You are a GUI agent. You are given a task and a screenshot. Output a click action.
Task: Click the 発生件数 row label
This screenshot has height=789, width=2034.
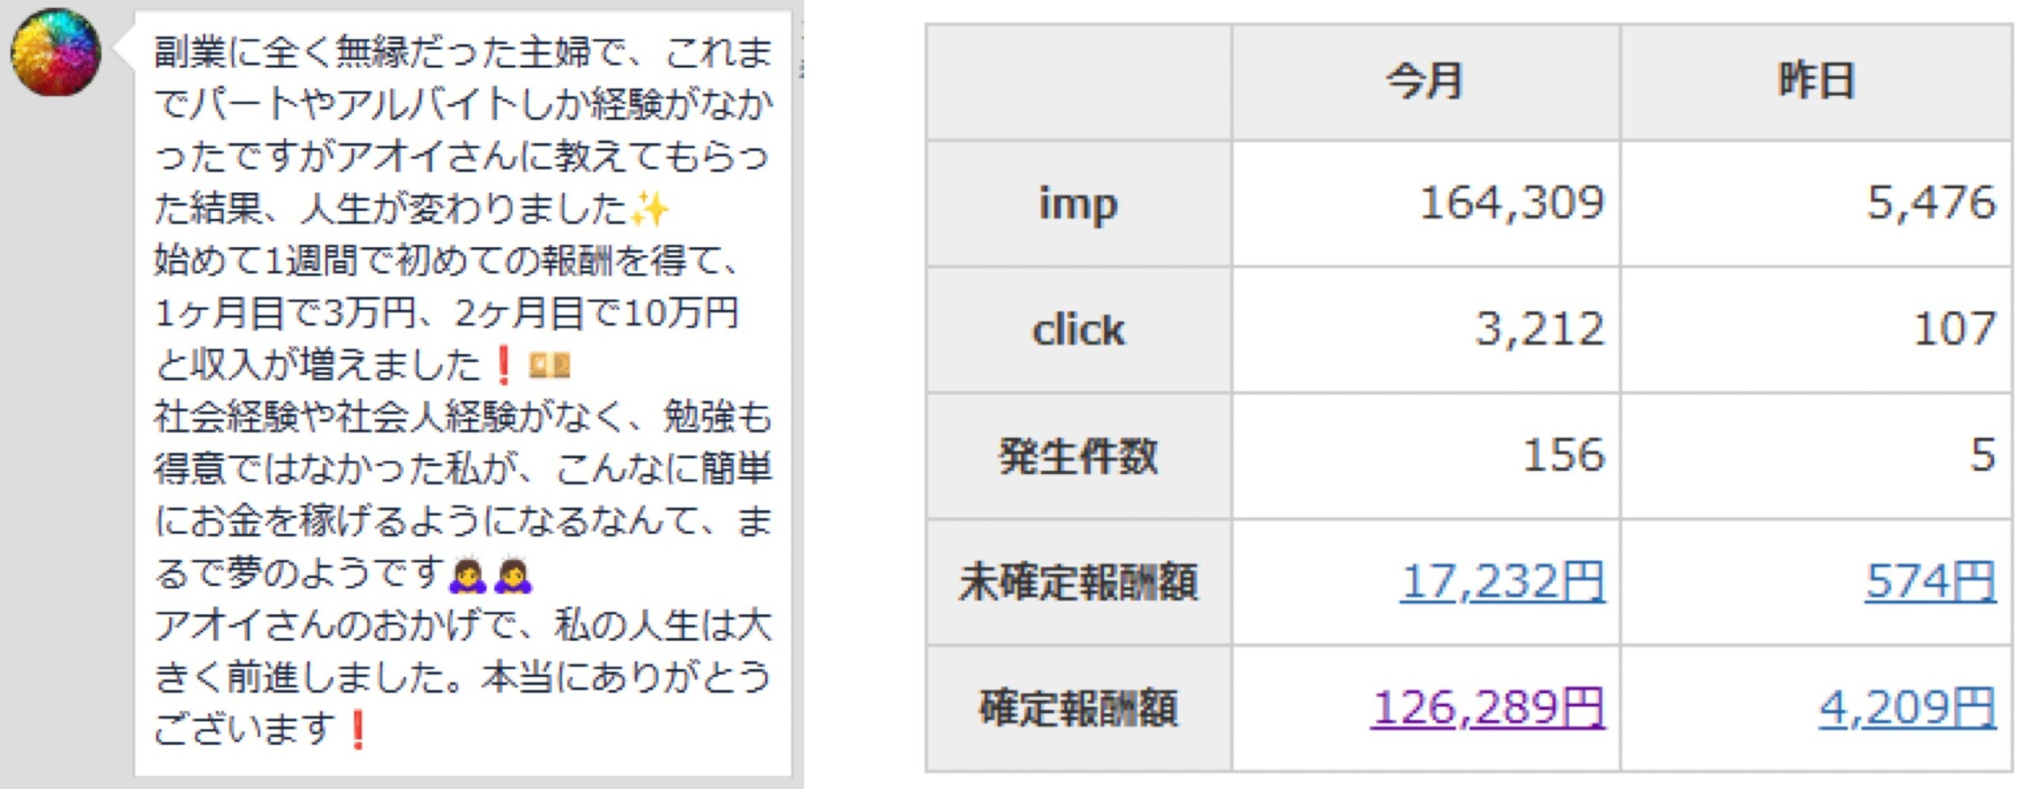pos(1078,456)
